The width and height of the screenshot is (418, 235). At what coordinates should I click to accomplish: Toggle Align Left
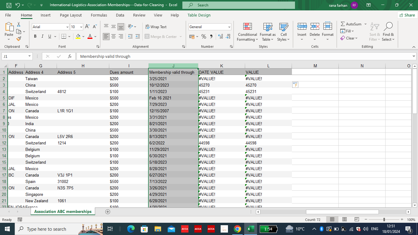(x=106, y=36)
